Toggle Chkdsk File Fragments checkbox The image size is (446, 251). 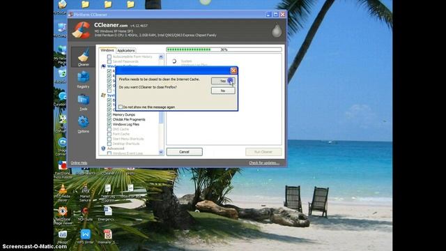pos(109,119)
